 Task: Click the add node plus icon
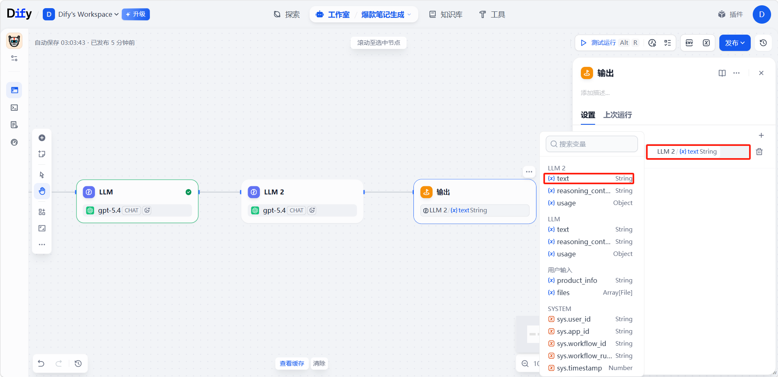42,138
